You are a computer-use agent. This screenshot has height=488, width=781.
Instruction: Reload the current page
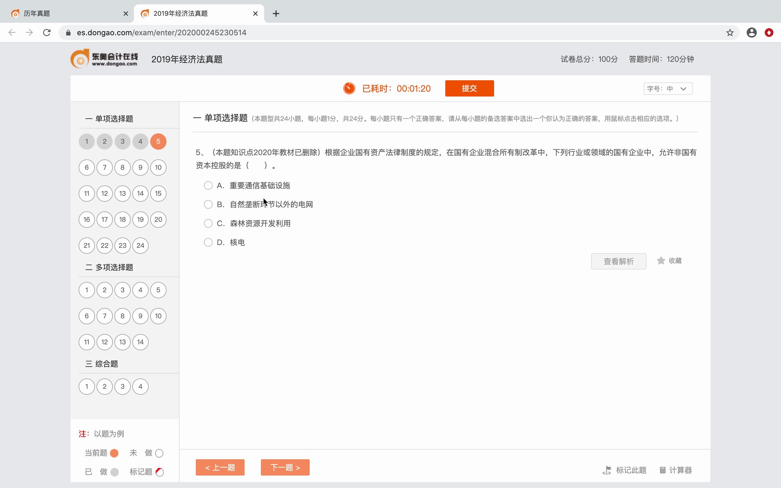coord(46,32)
